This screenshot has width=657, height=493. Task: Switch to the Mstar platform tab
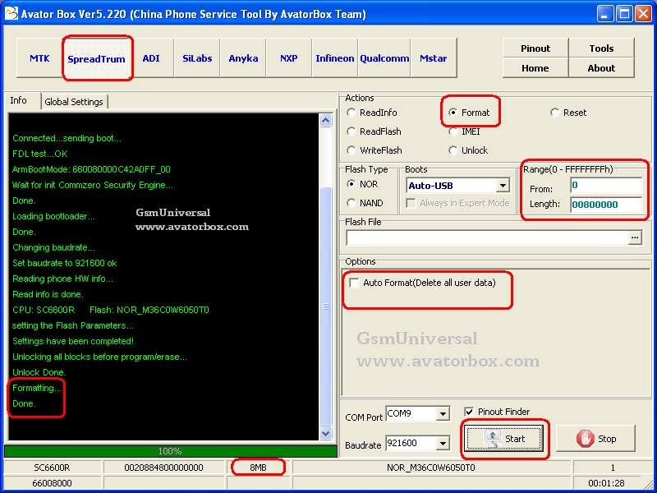[x=434, y=58]
